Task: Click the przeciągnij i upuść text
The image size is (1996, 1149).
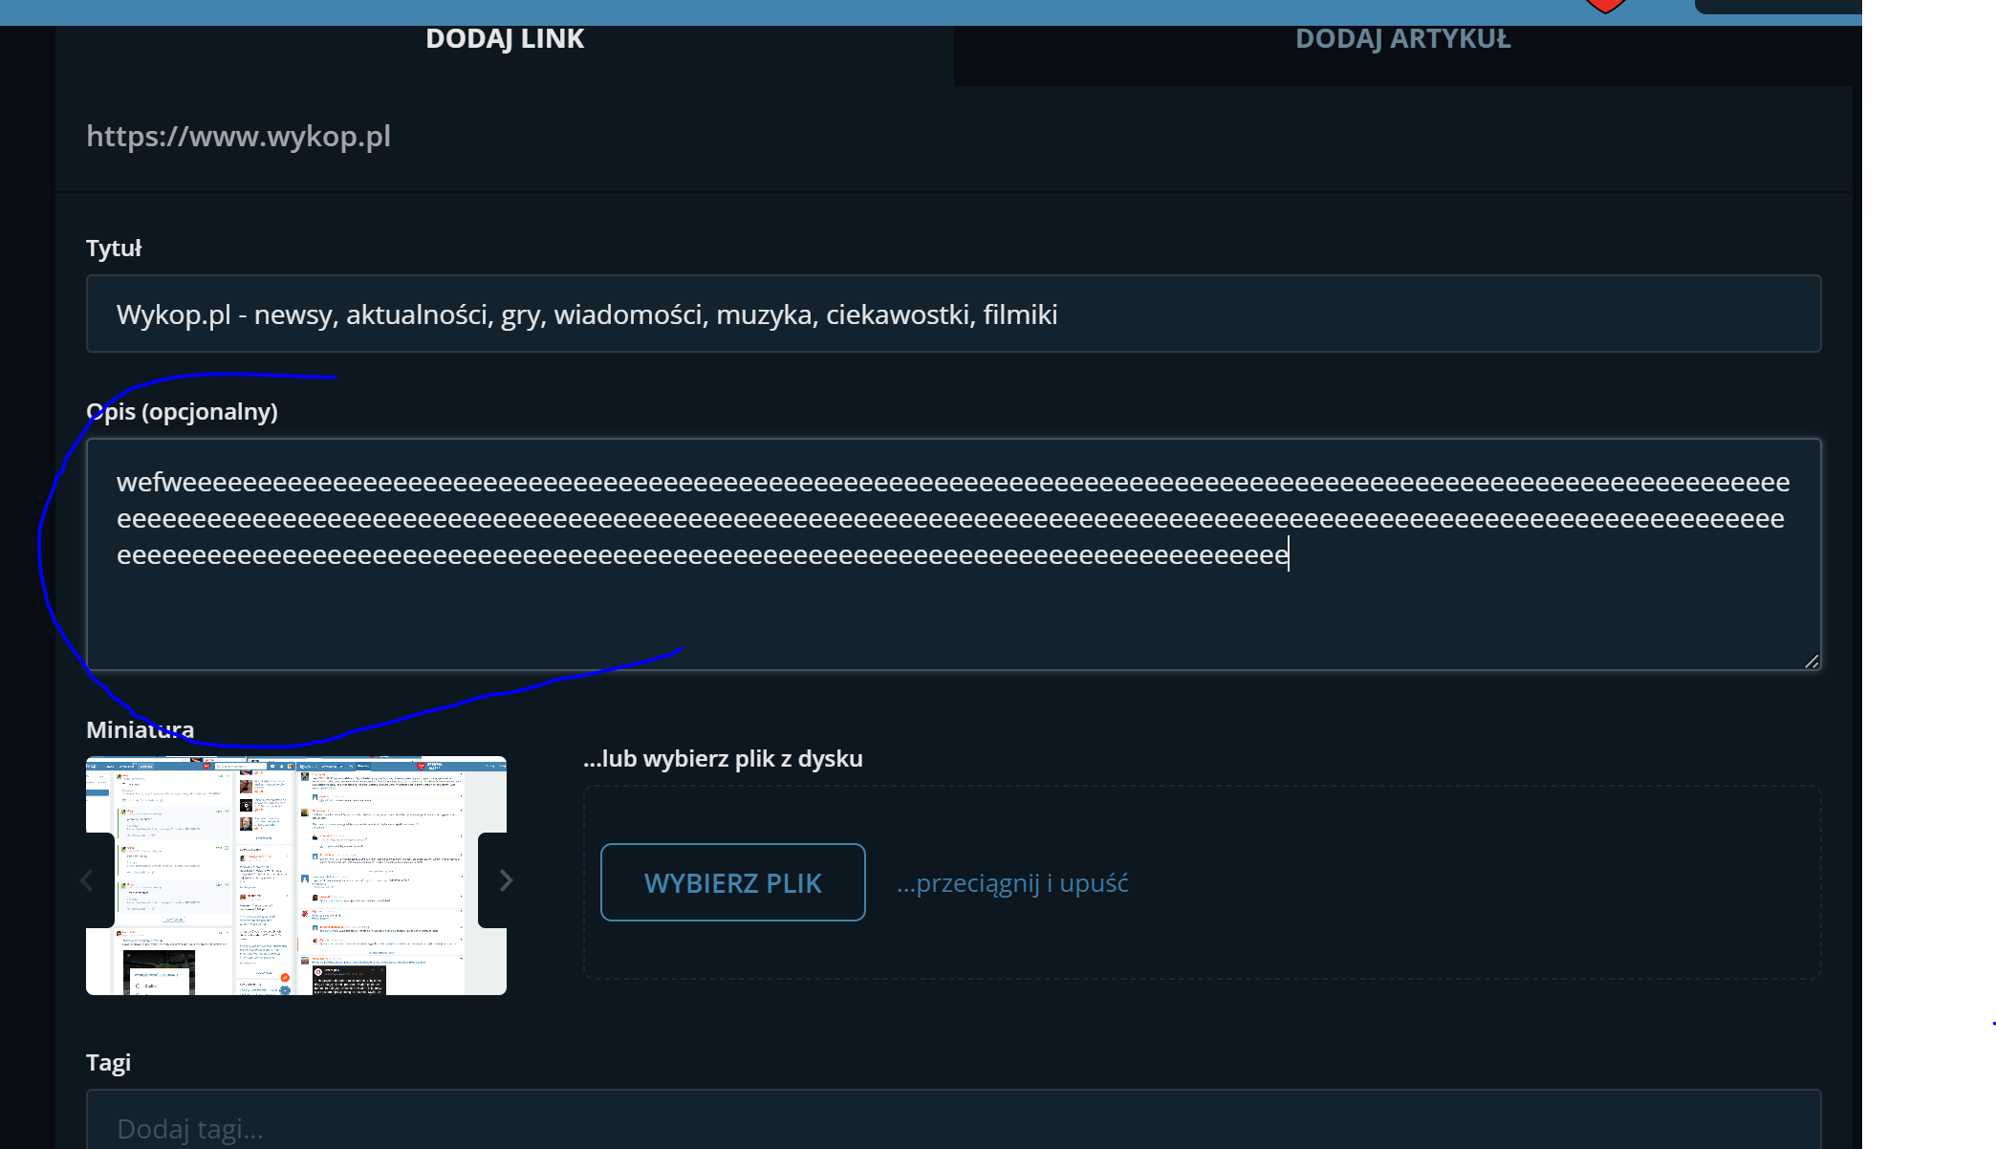Action: coord(1012,883)
